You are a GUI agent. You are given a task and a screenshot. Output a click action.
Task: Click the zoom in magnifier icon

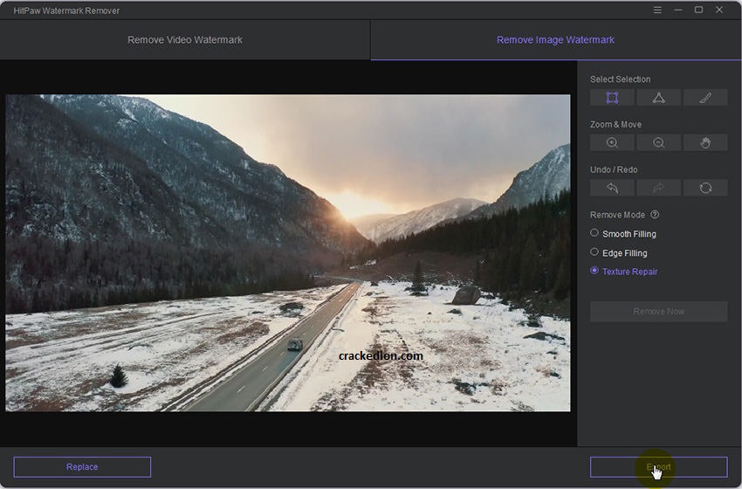point(612,142)
